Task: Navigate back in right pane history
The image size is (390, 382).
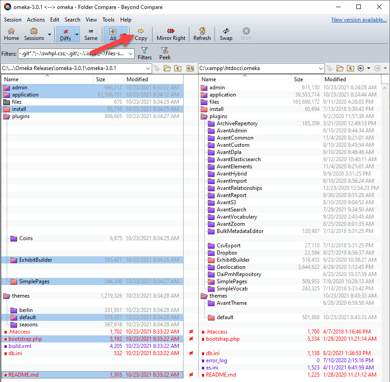Action: point(361,68)
